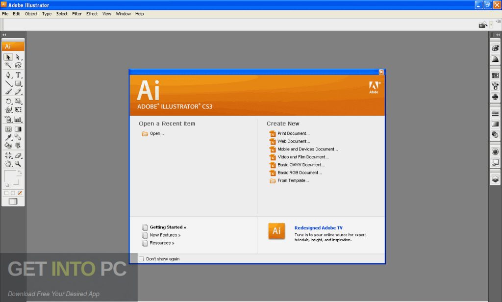502x302 pixels.
Task: Click the Go to Bridge icon
Action: [x=483, y=25]
